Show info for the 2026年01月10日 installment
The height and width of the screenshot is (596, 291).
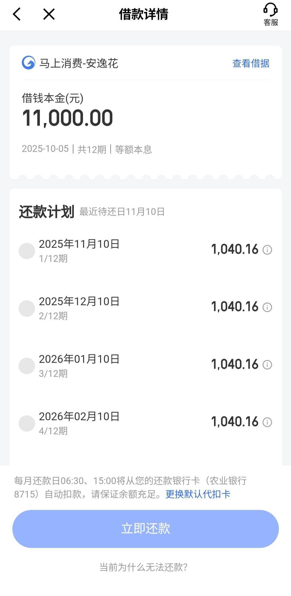click(x=267, y=365)
